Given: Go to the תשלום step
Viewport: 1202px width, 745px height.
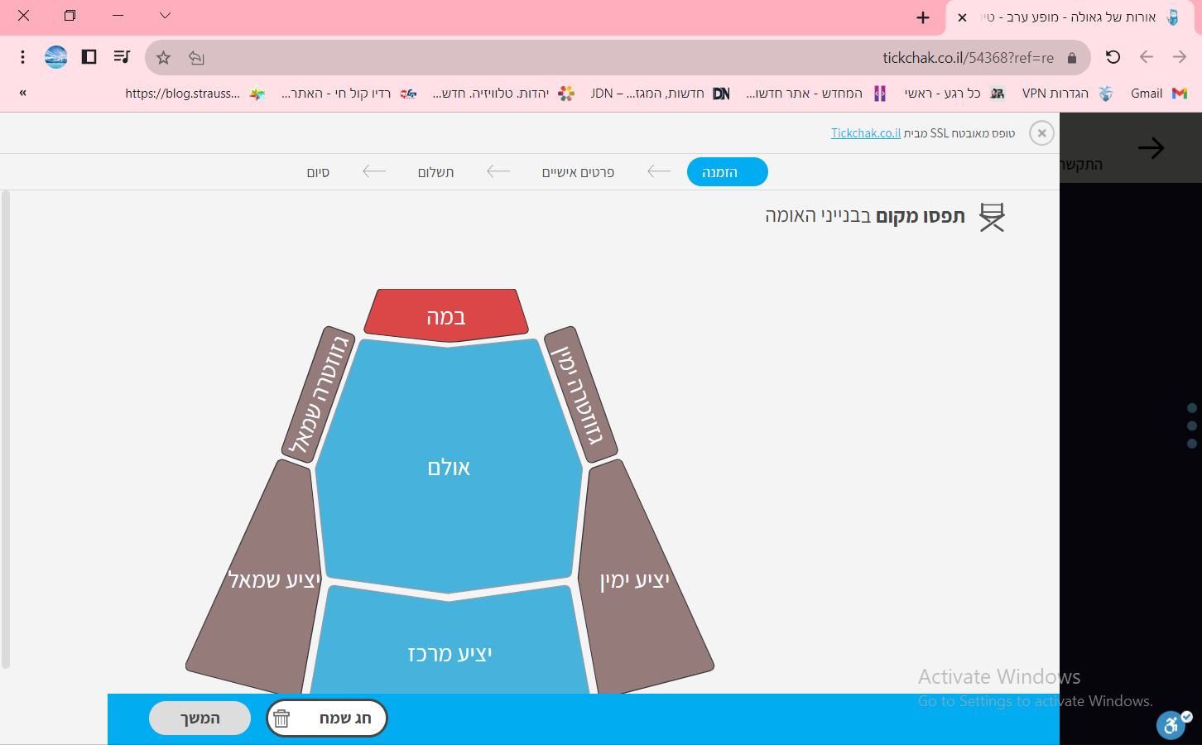Looking at the screenshot, I should (435, 172).
